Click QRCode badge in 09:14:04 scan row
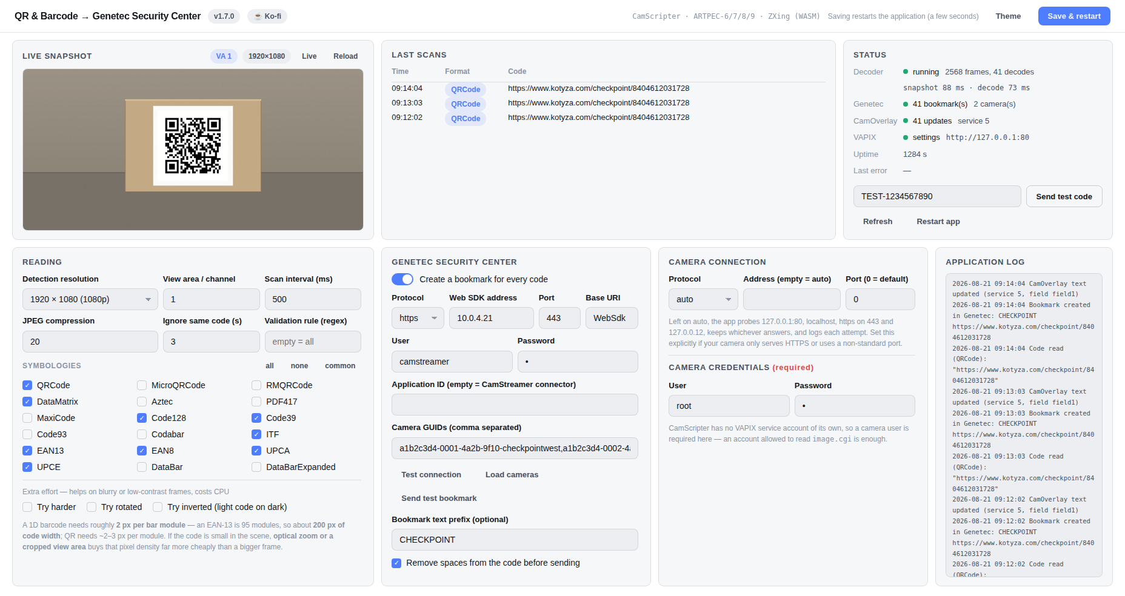 [x=466, y=90]
